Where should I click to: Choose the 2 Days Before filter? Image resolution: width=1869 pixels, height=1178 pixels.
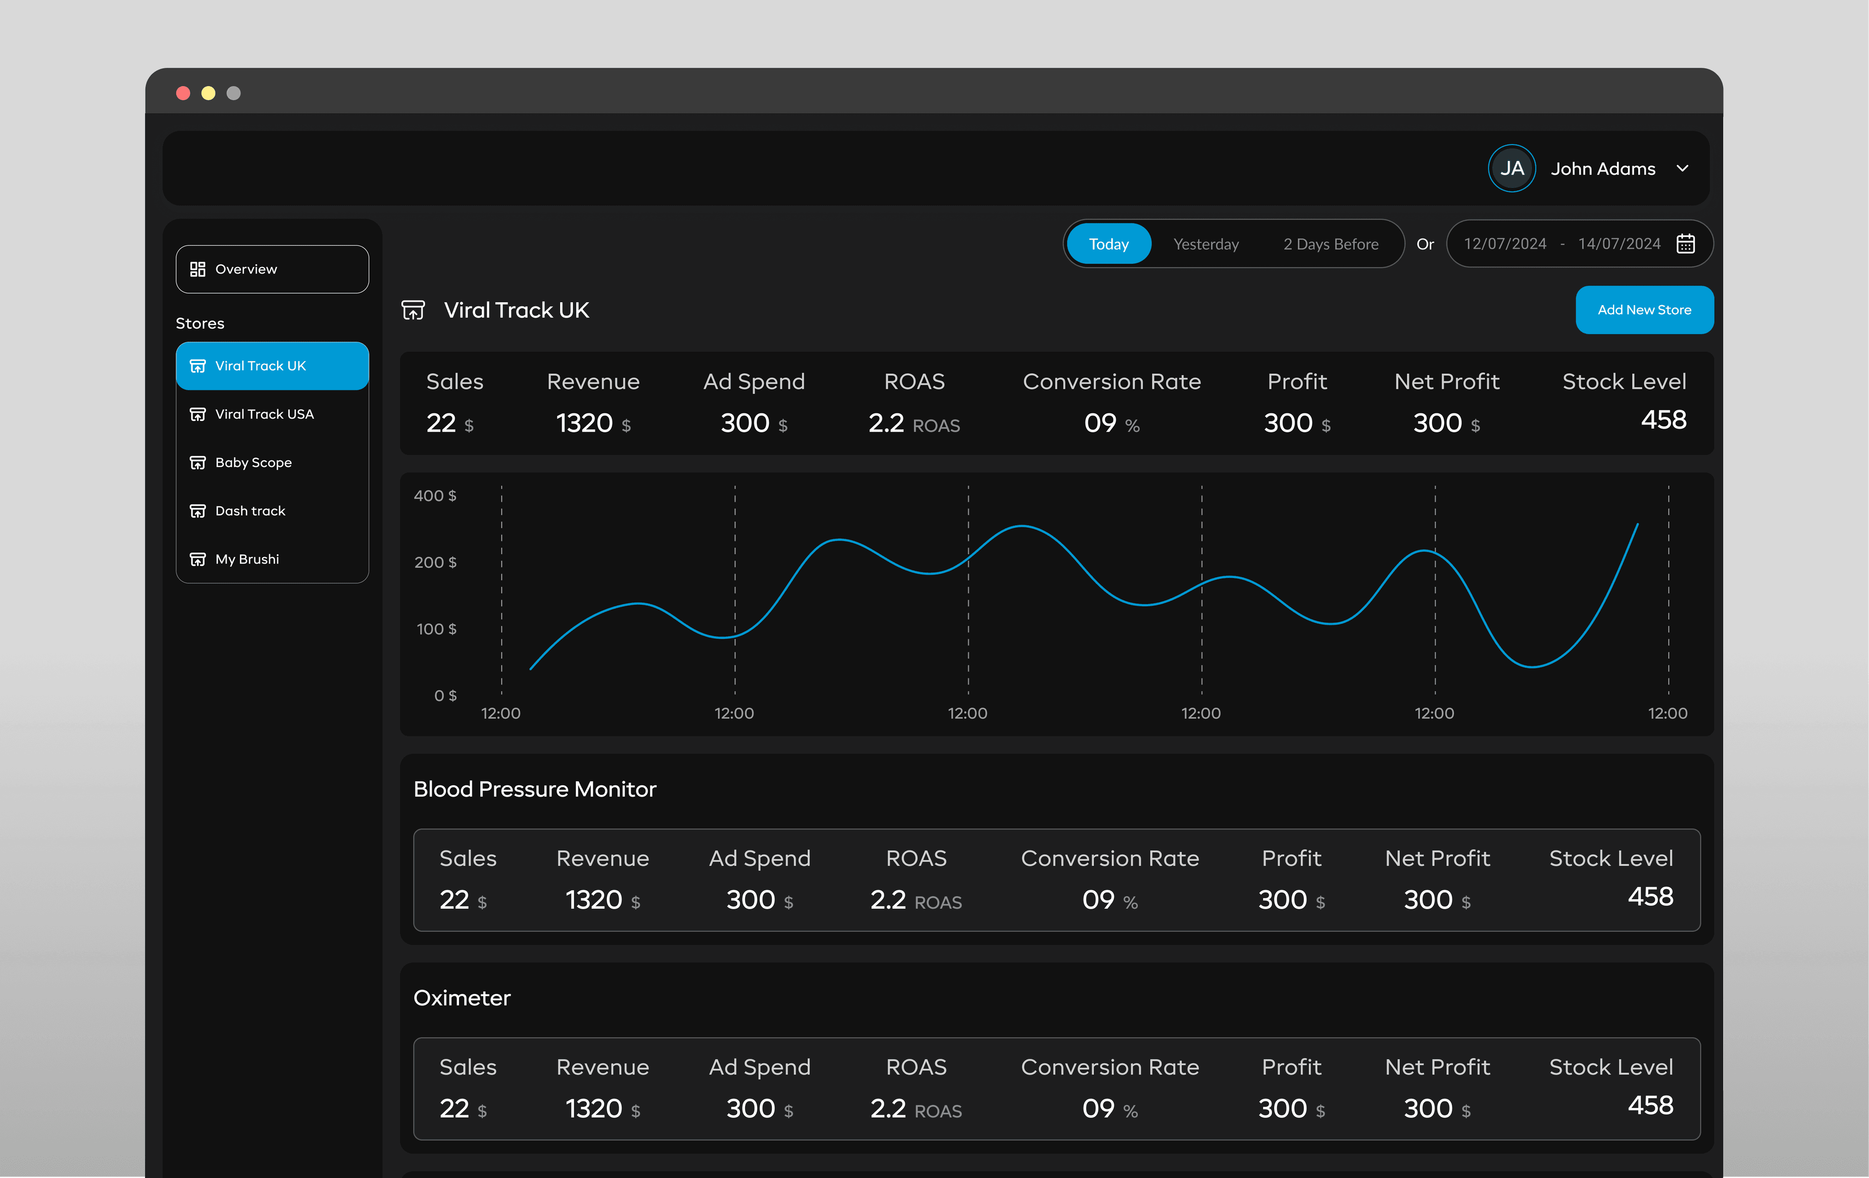(1330, 244)
